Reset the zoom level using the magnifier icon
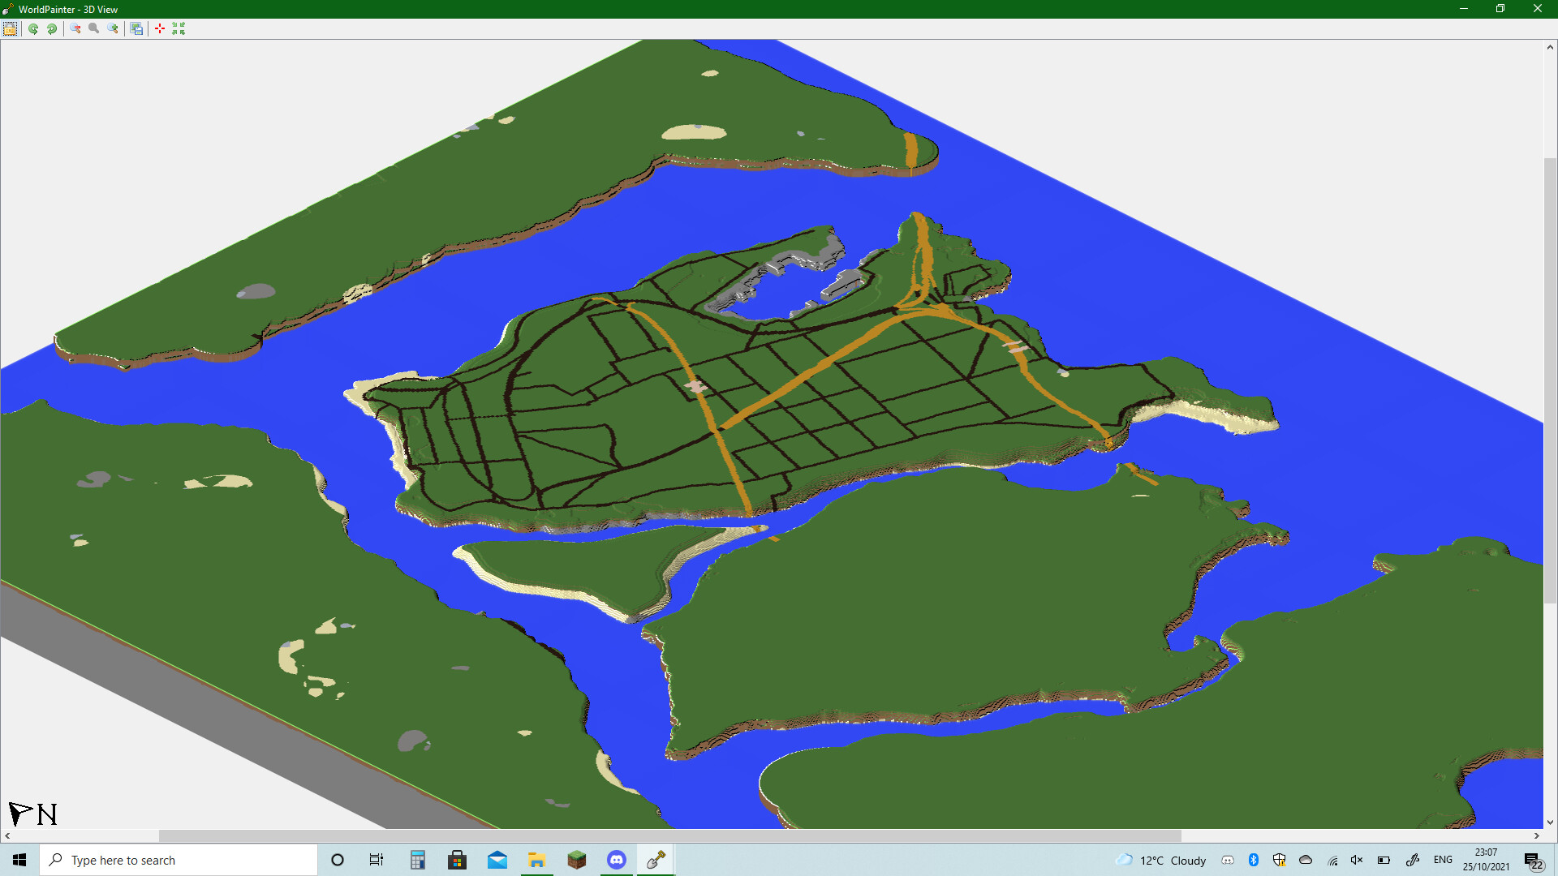1558x876 pixels. click(x=93, y=28)
